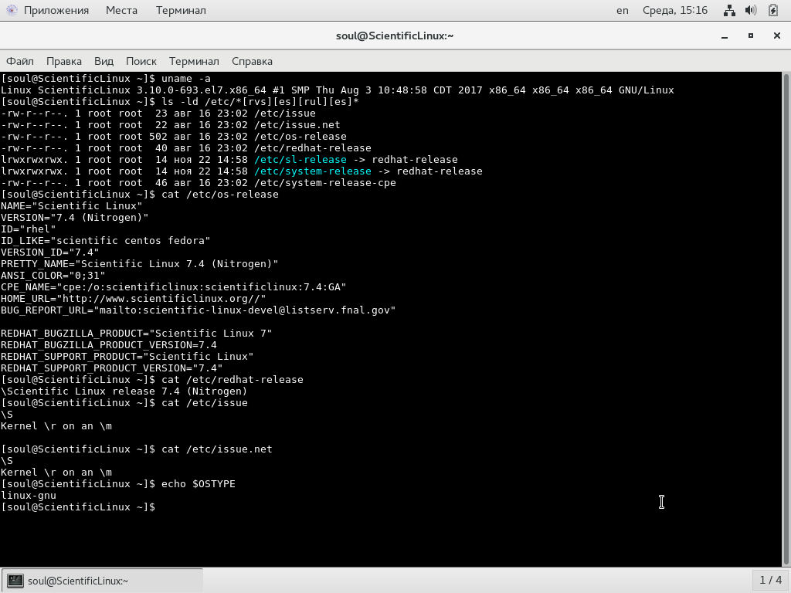Click the output text 'linux-gnu'
The image size is (791, 593).
[29, 495]
